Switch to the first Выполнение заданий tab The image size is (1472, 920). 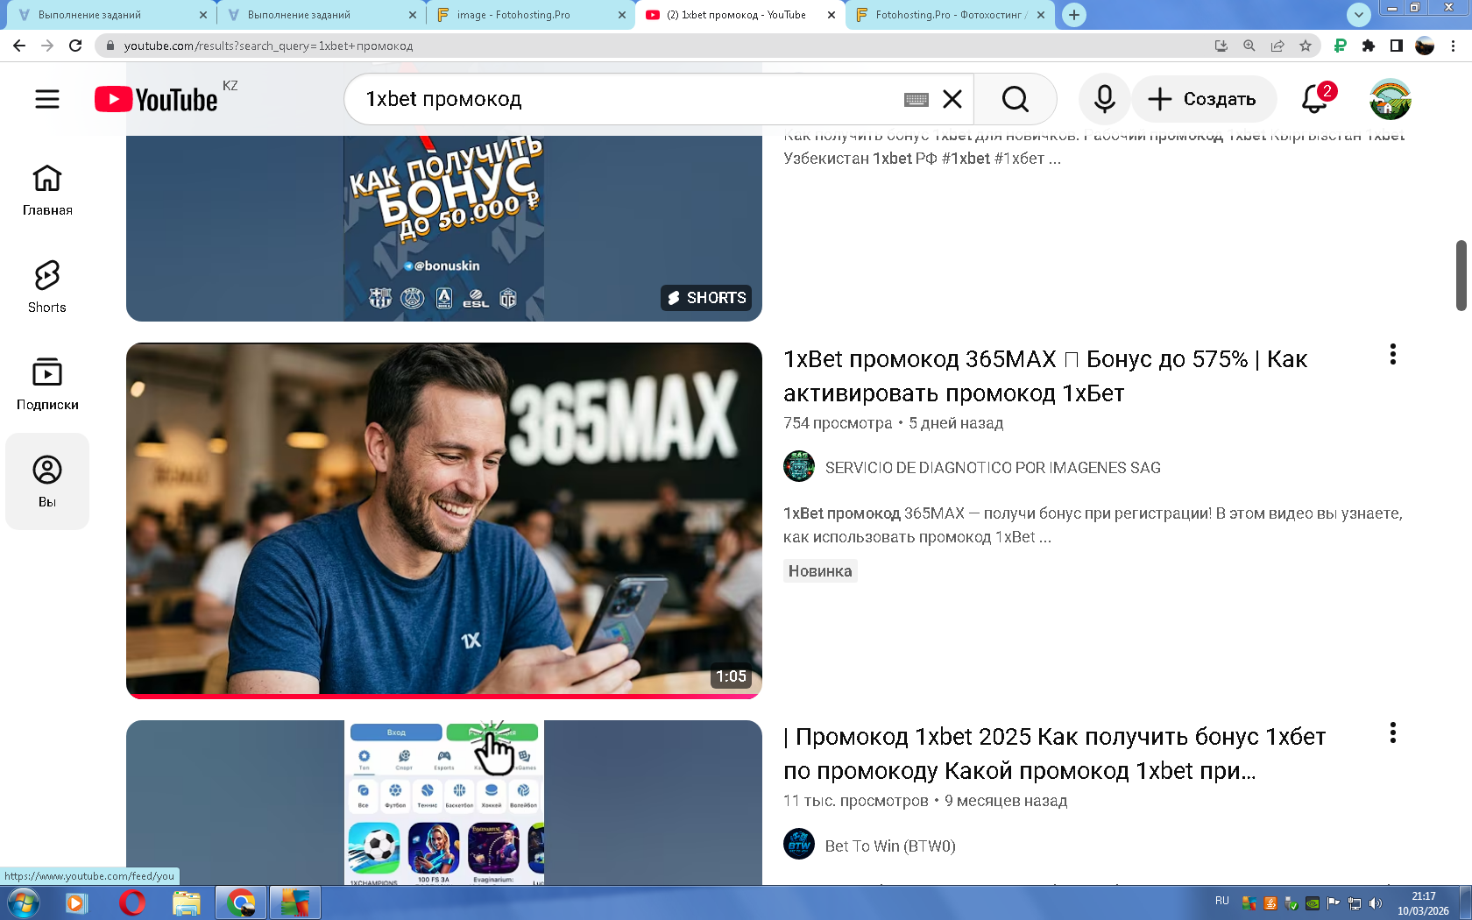click(x=110, y=15)
